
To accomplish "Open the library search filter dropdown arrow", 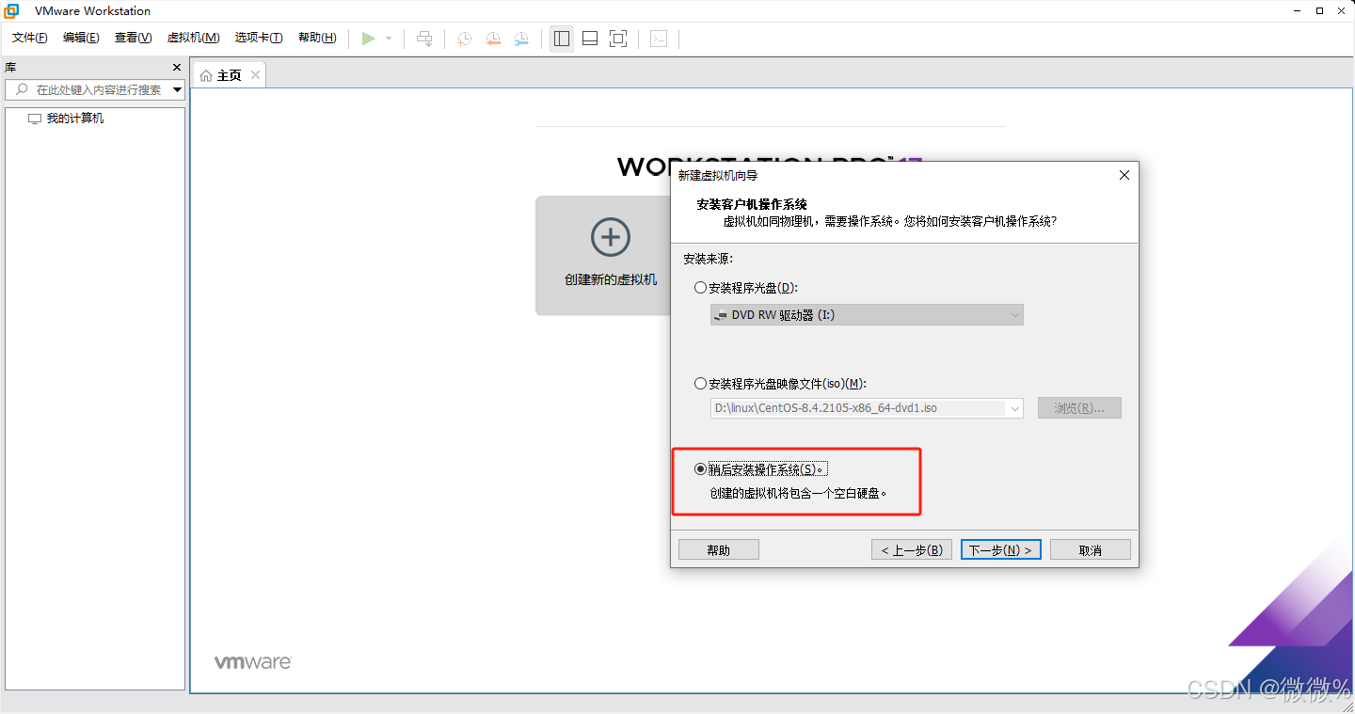I will 177,89.
